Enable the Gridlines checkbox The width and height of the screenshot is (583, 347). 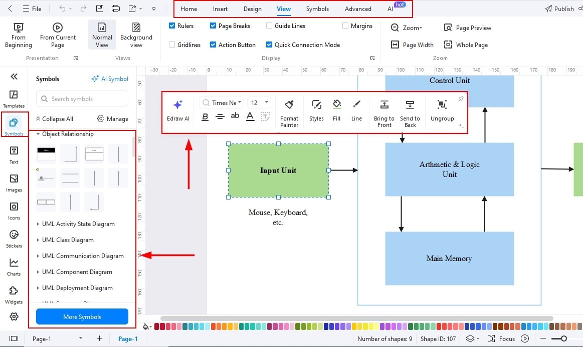point(172,44)
